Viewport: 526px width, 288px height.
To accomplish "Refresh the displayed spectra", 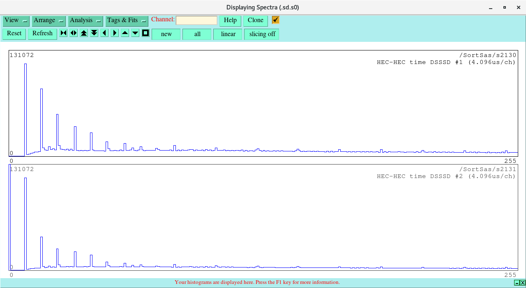I will click(43, 34).
